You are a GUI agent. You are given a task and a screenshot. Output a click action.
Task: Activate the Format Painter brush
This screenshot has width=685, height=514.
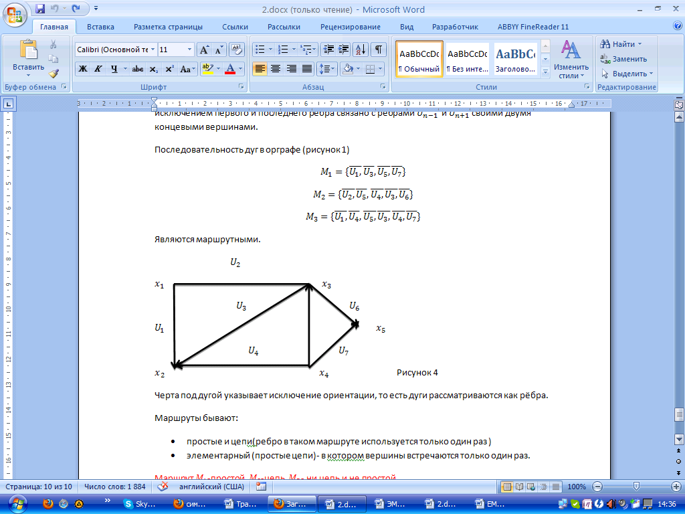tap(54, 74)
